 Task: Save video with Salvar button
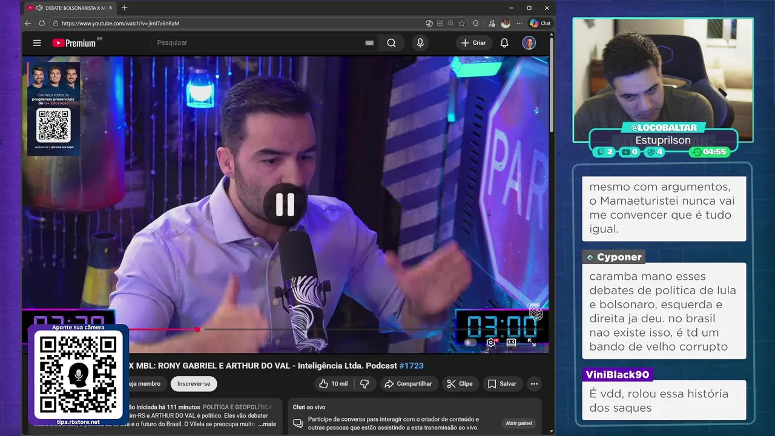point(502,384)
